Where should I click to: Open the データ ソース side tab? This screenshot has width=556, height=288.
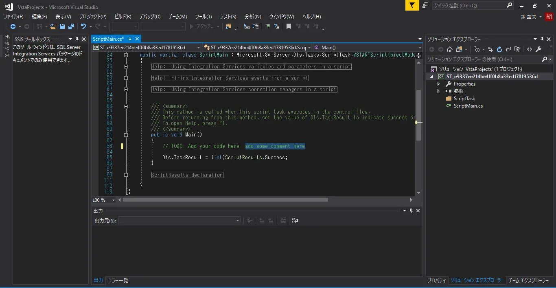(x=7, y=45)
